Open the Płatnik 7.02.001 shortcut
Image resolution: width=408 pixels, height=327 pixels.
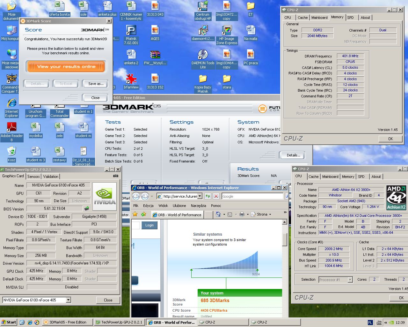(131, 35)
